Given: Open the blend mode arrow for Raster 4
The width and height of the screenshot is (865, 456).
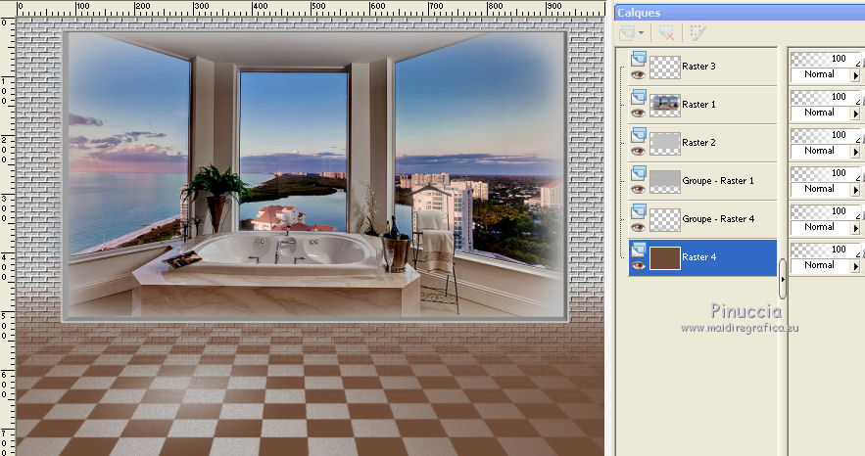Looking at the screenshot, I should coord(855,265).
